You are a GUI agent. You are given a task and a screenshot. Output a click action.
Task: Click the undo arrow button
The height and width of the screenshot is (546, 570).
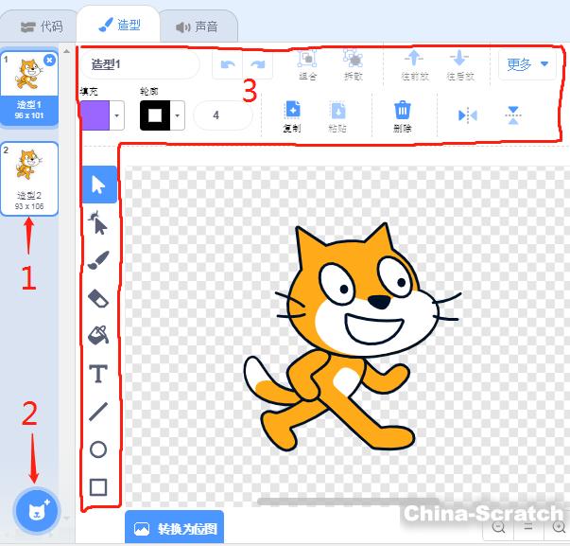coord(228,64)
